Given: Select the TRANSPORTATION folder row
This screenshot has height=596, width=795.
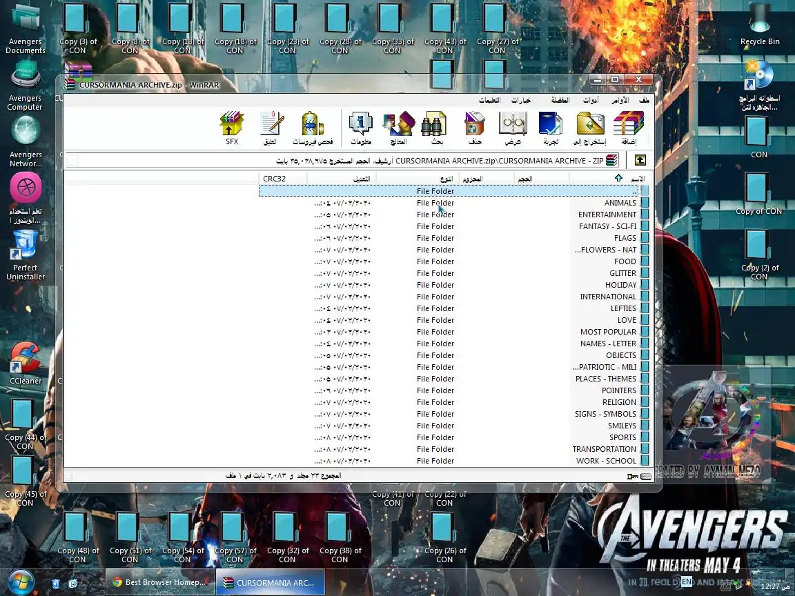Looking at the screenshot, I should tap(454, 449).
